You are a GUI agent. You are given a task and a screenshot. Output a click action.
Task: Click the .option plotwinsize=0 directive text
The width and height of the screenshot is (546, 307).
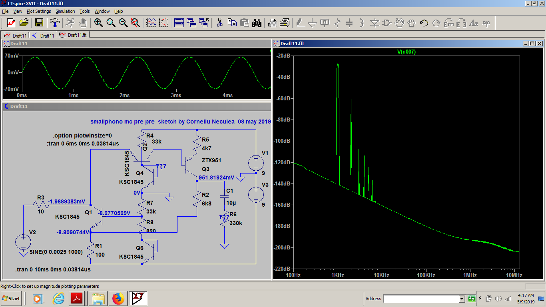[82, 136]
